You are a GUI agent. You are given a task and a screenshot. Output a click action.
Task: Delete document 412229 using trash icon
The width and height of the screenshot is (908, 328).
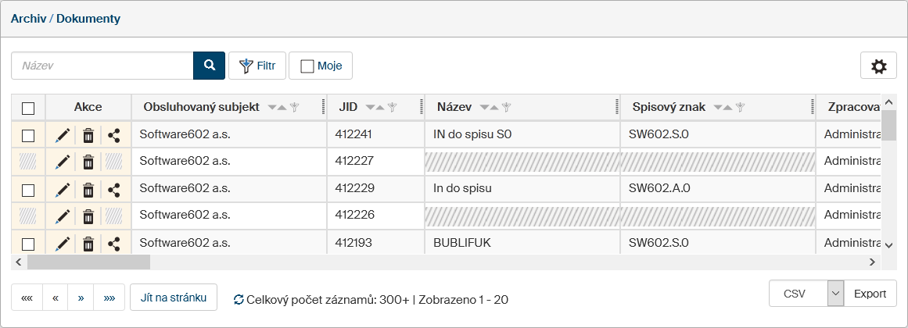click(88, 190)
